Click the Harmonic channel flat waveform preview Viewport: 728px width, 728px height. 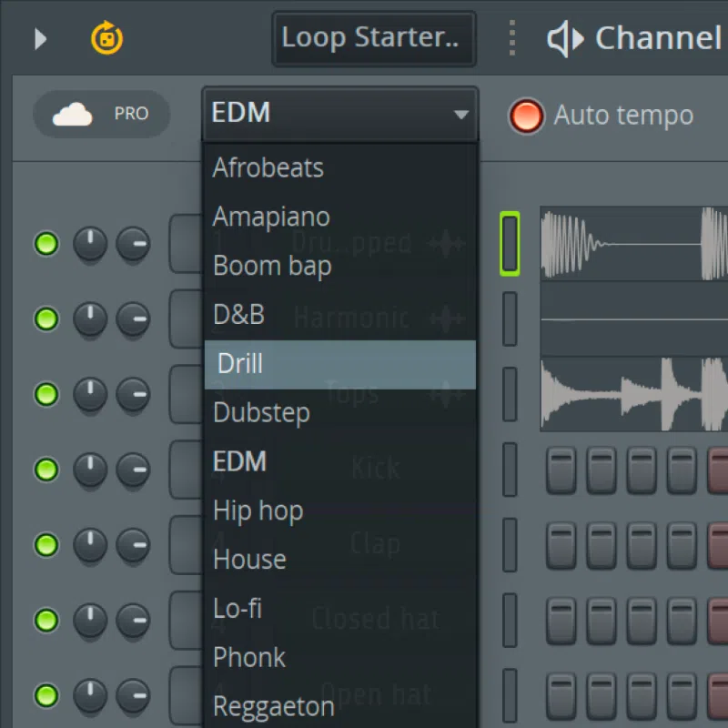tap(633, 319)
